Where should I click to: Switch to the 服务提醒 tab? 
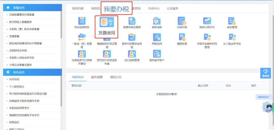click(x=97, y=77)
